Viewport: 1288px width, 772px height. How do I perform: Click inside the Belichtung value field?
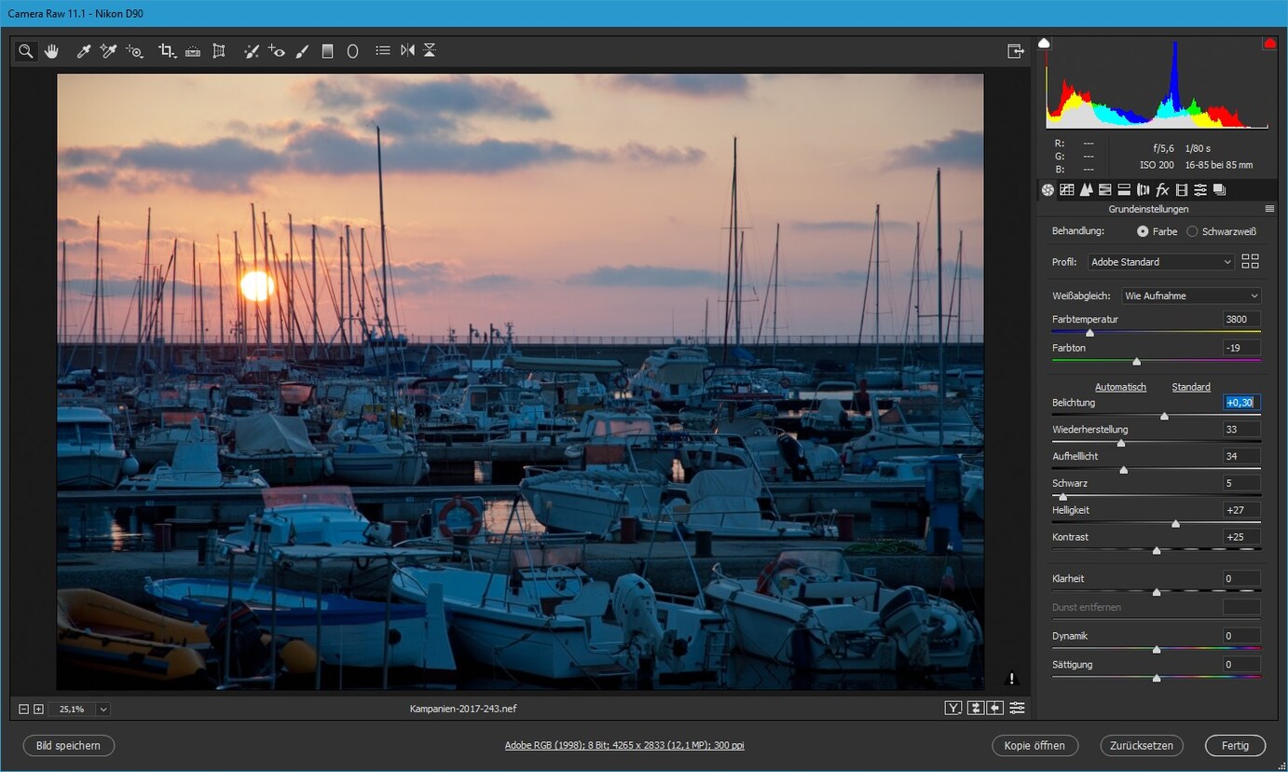click(x=1240, y=402)
